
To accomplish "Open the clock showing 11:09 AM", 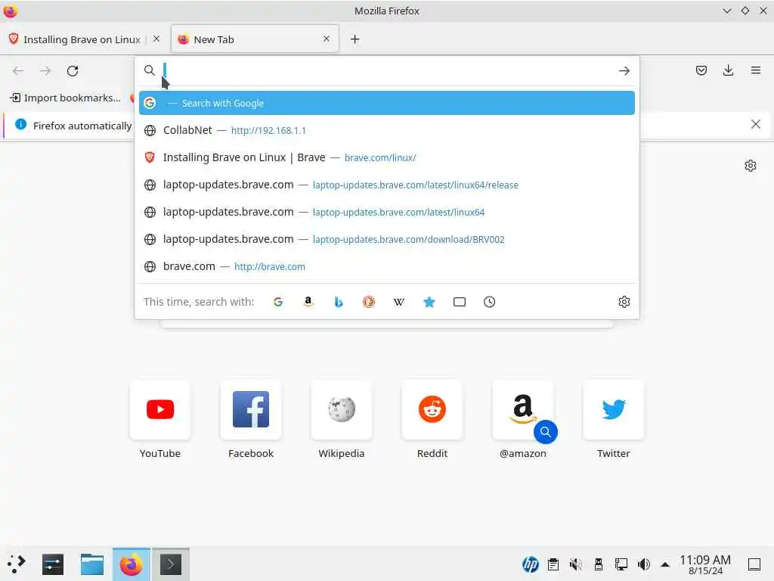I will [705, 564].
